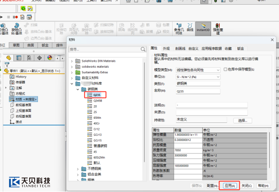Select the 旋转切除 revolved cut tool
Screen dimensions: 279x192
click(87, 29)
